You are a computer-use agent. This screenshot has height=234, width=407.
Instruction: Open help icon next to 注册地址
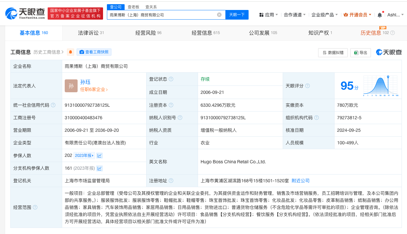(x=171, y=181)
